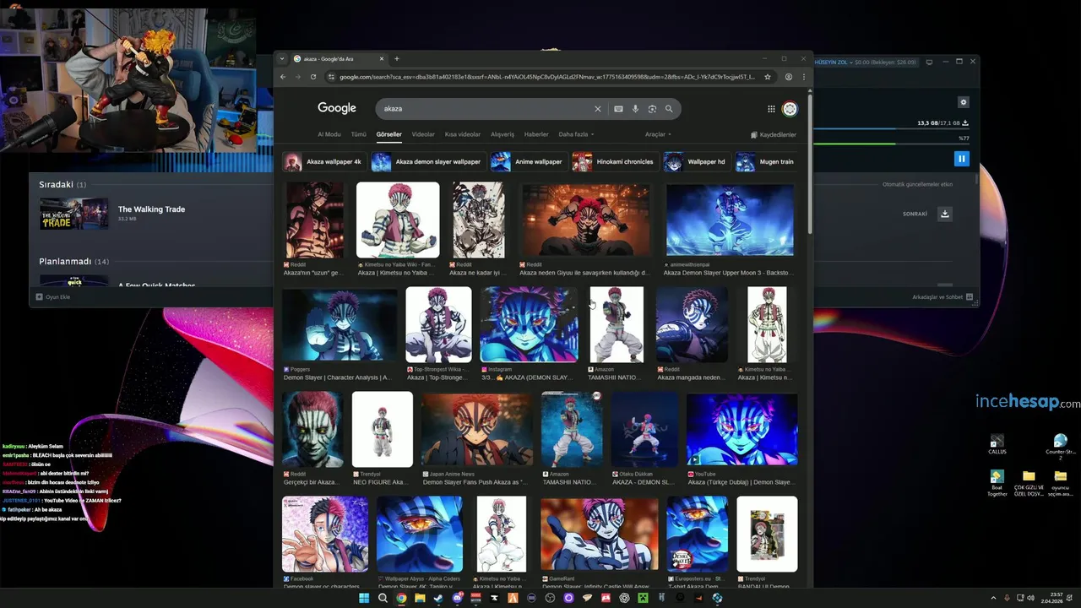Open the Google apps grid
This screenshot has height=608, width=1081.
[771, 109]
